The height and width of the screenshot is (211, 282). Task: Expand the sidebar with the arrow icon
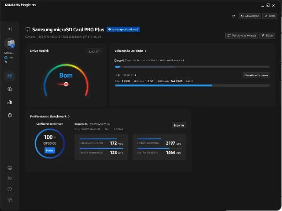tap(10, 29)
